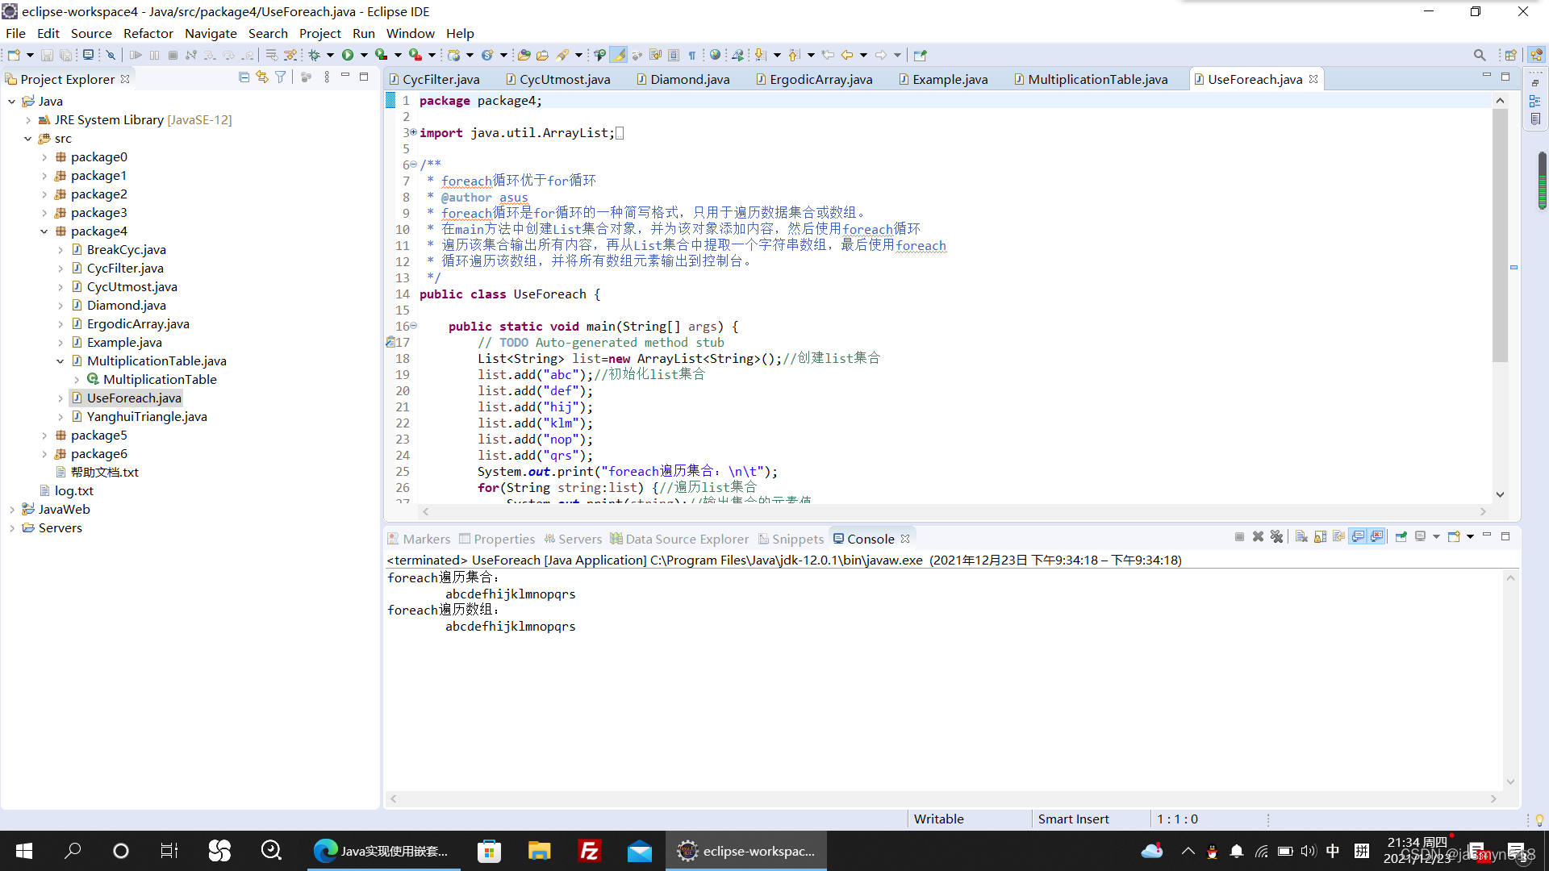The image size is (1549, 871).
Task: Remove all terminated launches in Console
Action: [1276, 537]
